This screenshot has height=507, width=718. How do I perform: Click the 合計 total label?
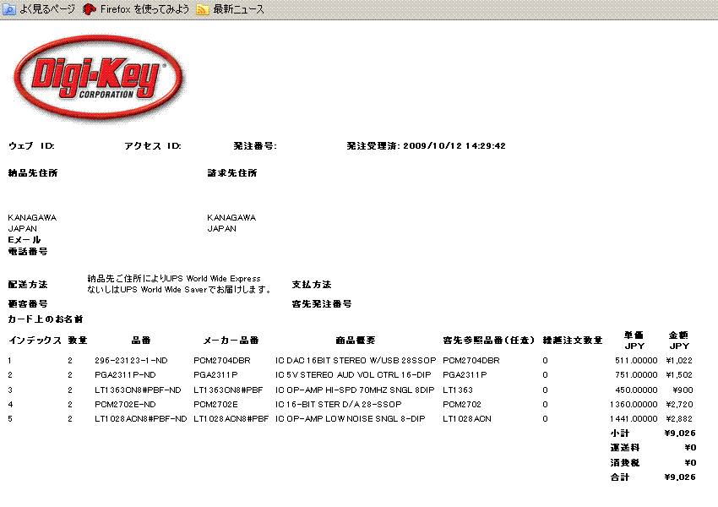click(x=620, y=477)
